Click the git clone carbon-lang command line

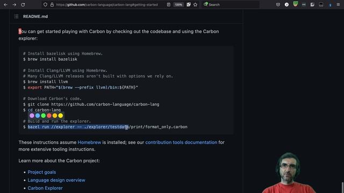tap(91, 105)
